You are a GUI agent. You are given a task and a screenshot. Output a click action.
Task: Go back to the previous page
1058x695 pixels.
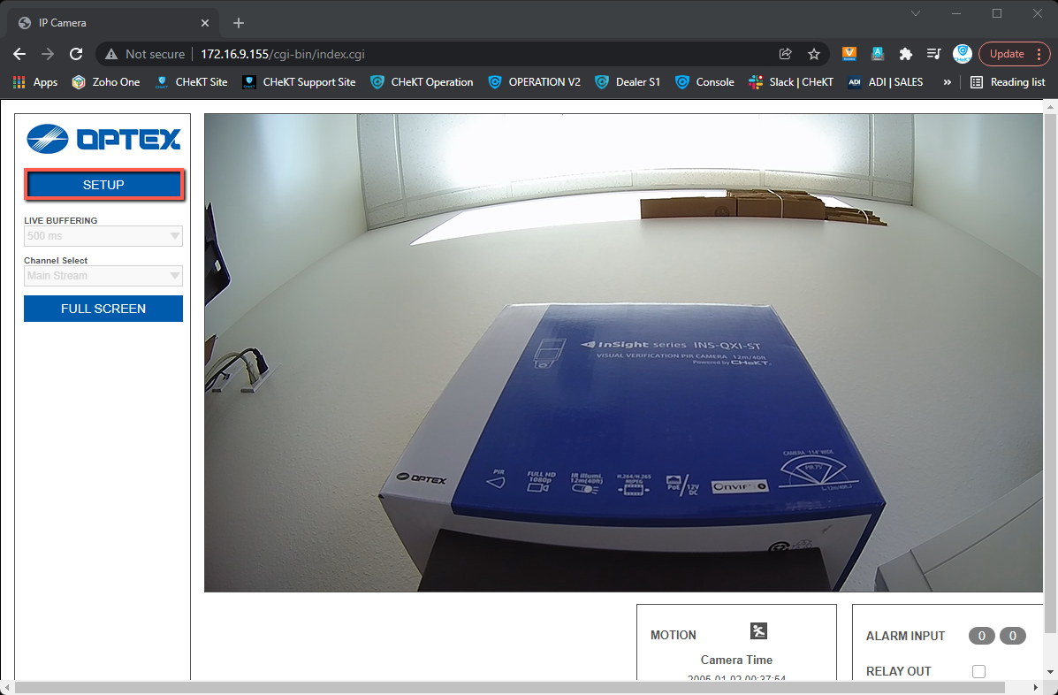[19, 54]
